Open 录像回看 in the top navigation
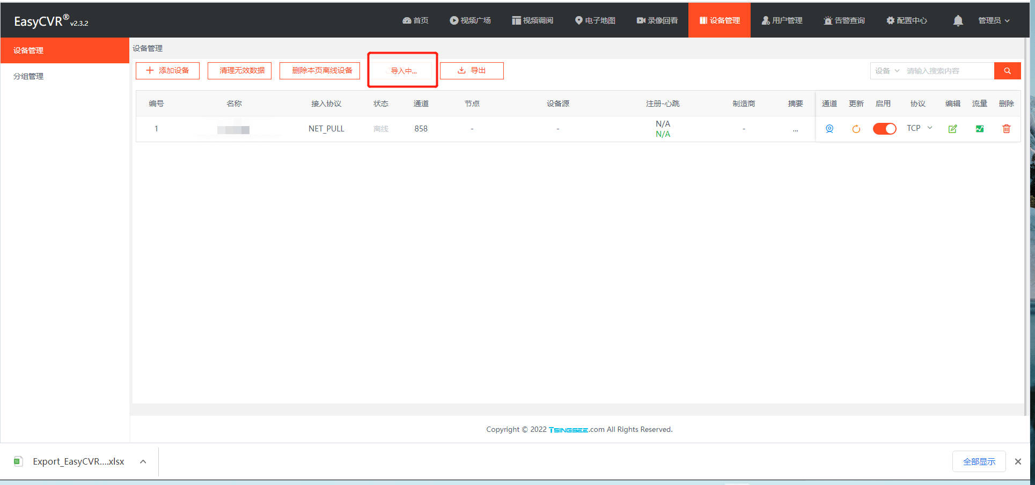This screenshot has width=1035, height=485. pos(657,20)
